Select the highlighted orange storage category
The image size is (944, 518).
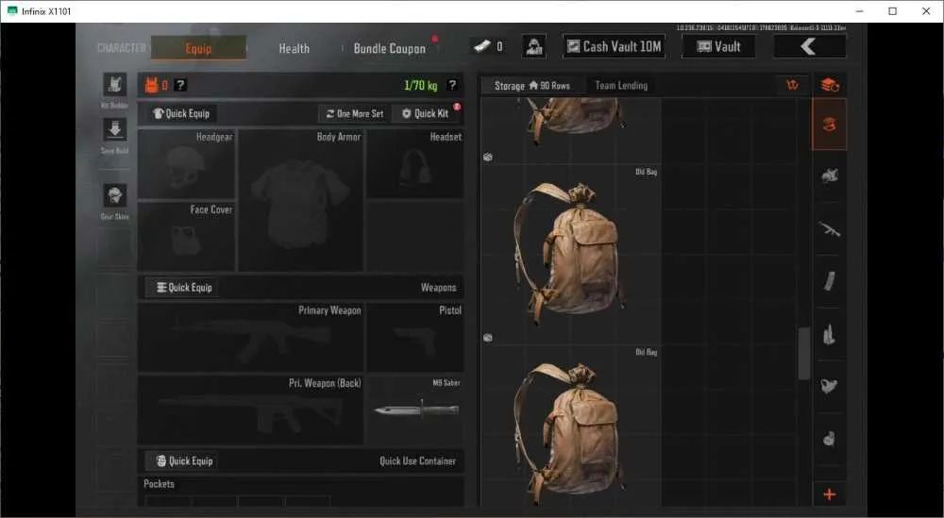pos(830,125)
